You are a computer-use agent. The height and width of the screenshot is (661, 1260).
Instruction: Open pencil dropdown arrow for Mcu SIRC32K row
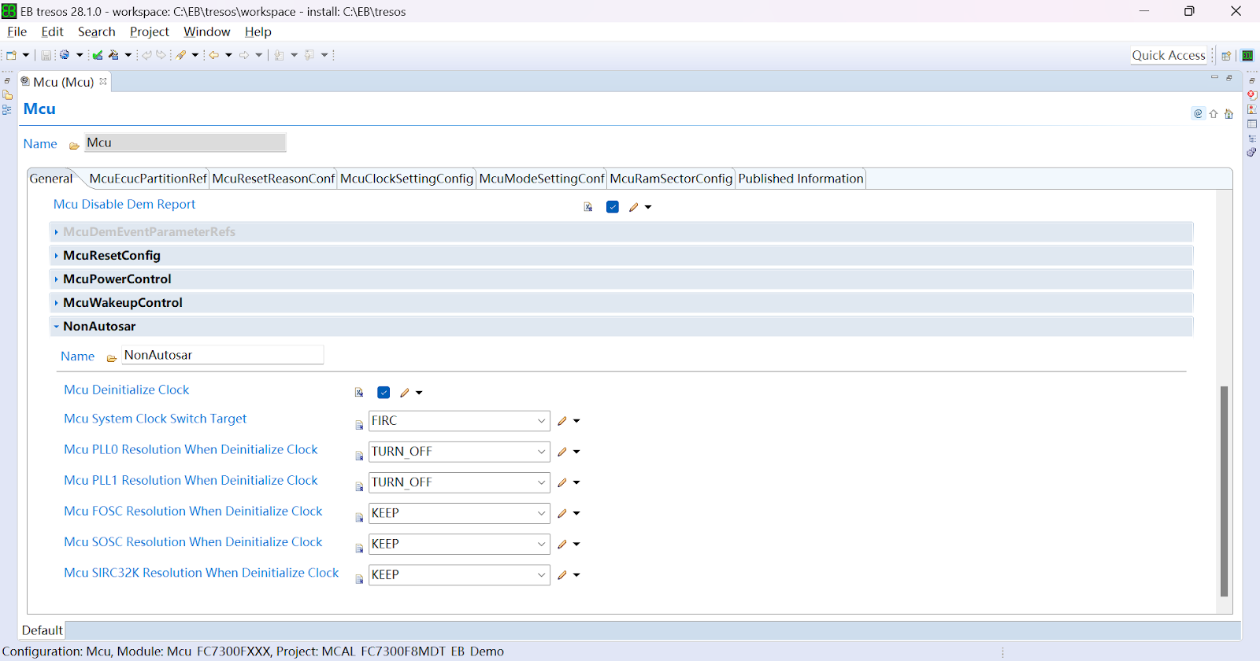click(576, 575)
